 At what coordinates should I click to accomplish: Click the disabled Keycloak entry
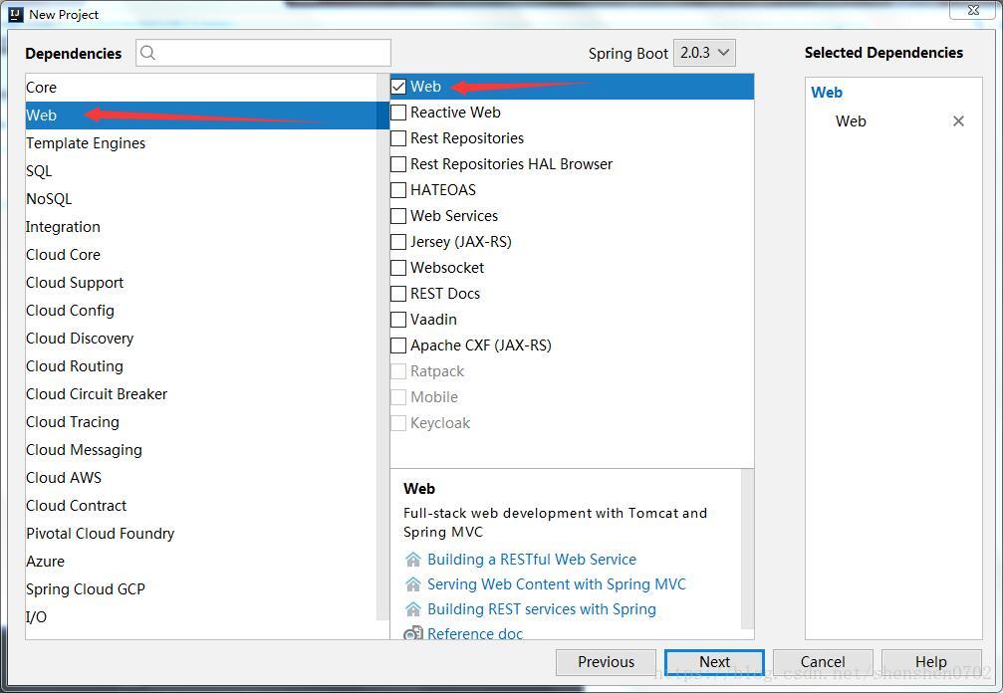[x=440, y=423]
